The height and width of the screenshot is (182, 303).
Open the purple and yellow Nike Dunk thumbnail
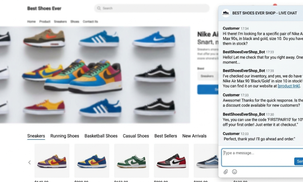(52, 161)
